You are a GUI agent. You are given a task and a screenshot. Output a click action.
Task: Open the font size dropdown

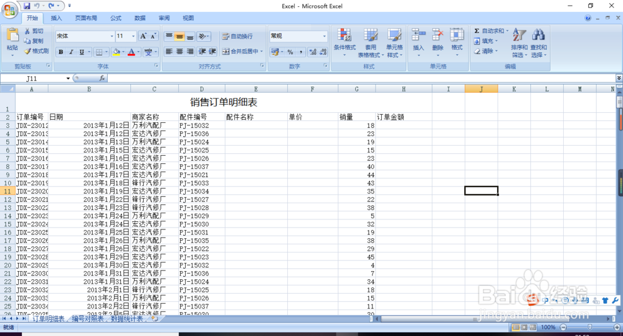pos(133,36)
